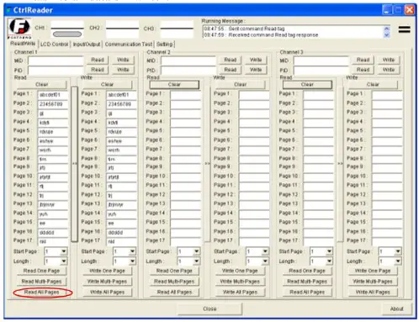The height and width of the screenshot is (322, 419).
Task: Open the LCD Control tab
Action: coord(54,45)
